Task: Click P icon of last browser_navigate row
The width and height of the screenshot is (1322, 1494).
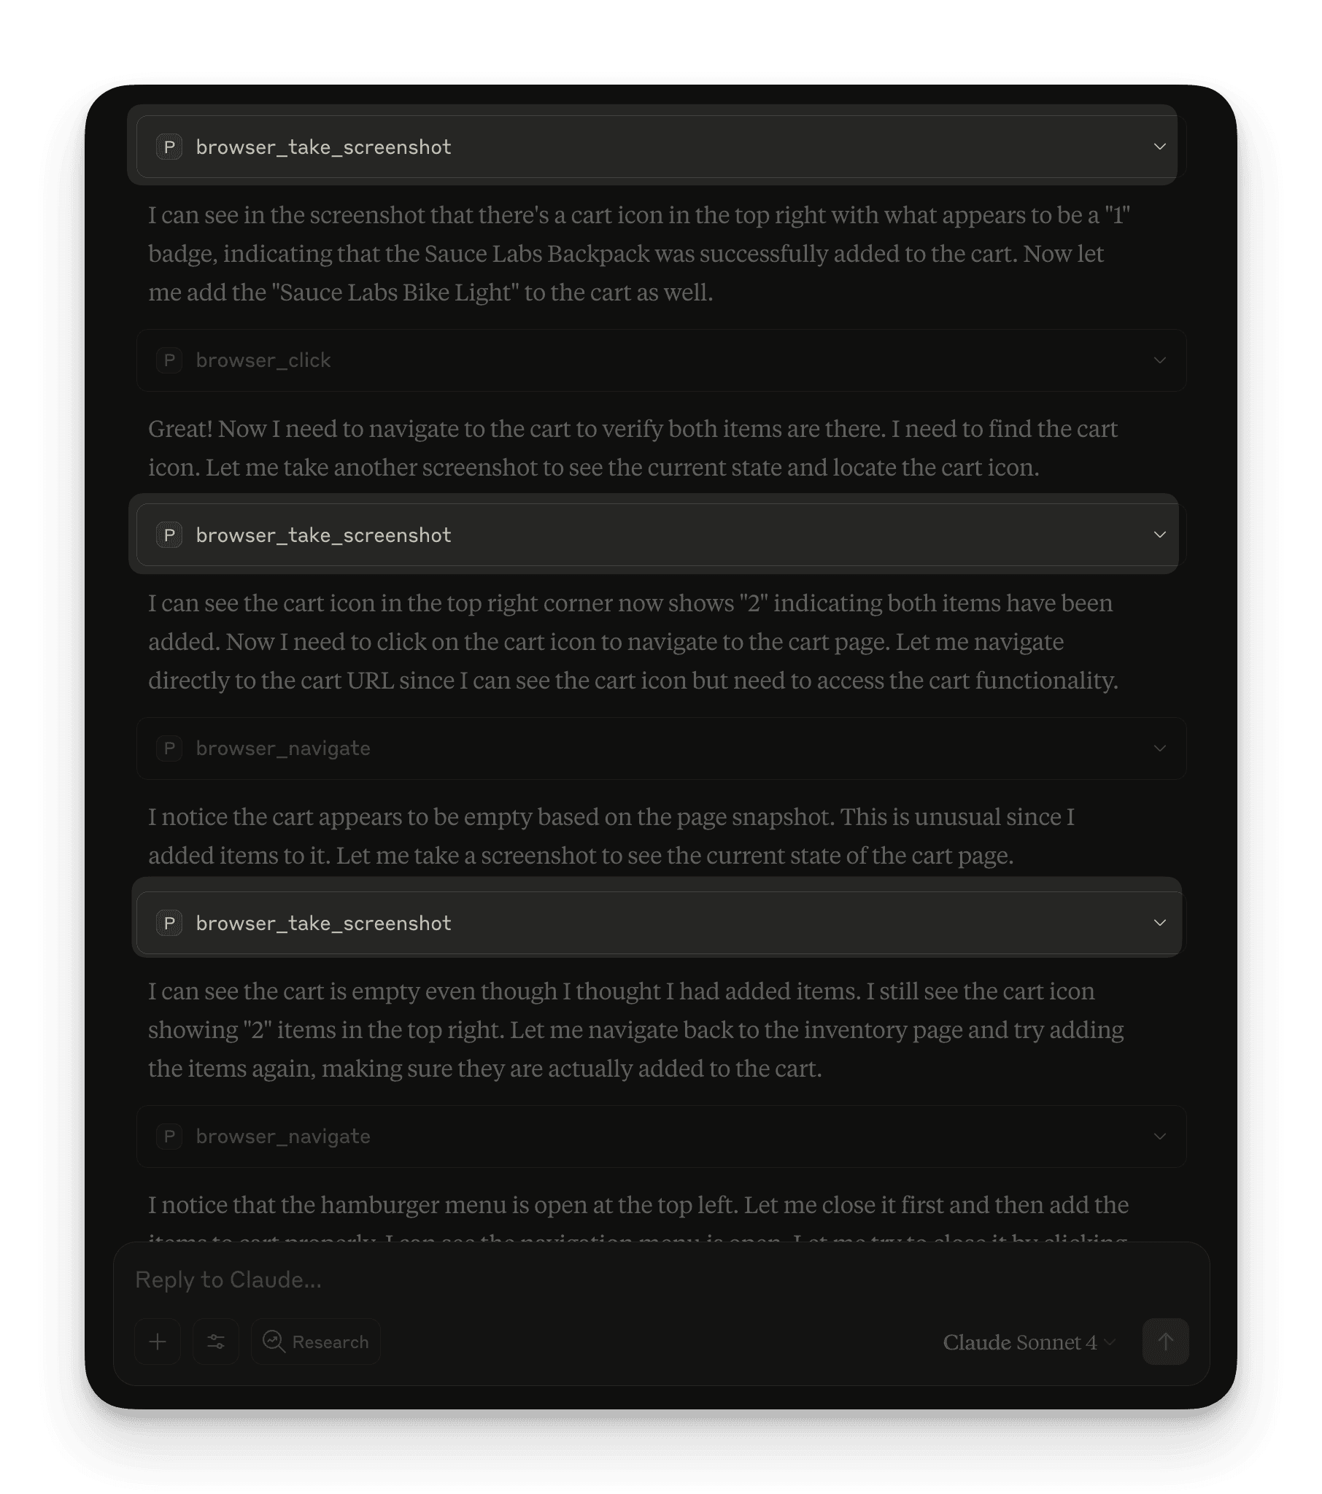Action: coord(169,1137)
